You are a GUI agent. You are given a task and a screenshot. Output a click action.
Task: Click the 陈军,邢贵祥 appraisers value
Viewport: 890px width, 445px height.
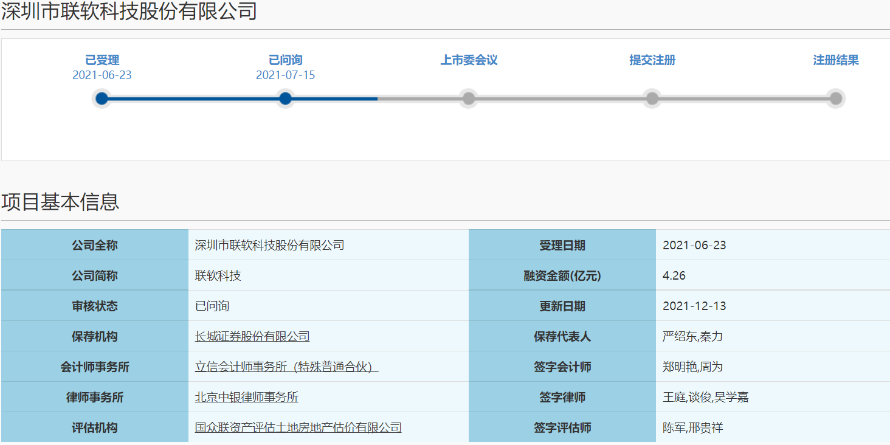tap(692, 427)
